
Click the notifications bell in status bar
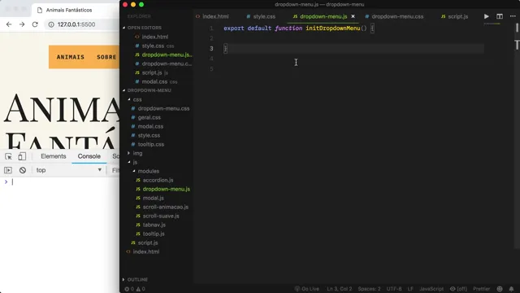pyautogui.click(x=511, y=289)
